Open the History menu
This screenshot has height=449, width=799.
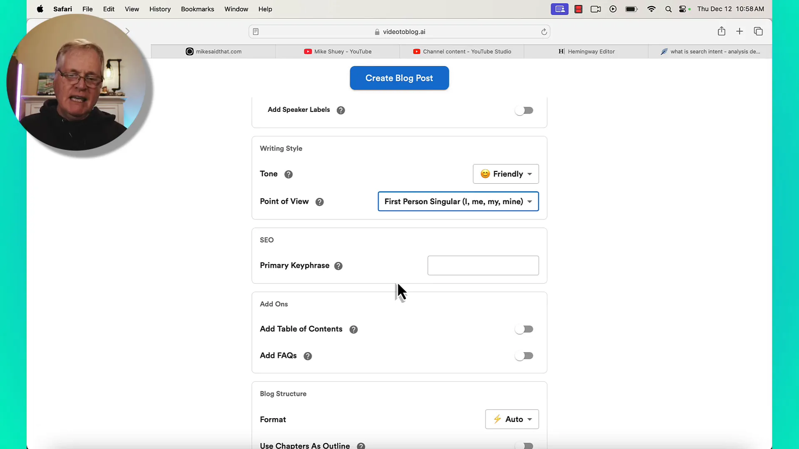160,9
